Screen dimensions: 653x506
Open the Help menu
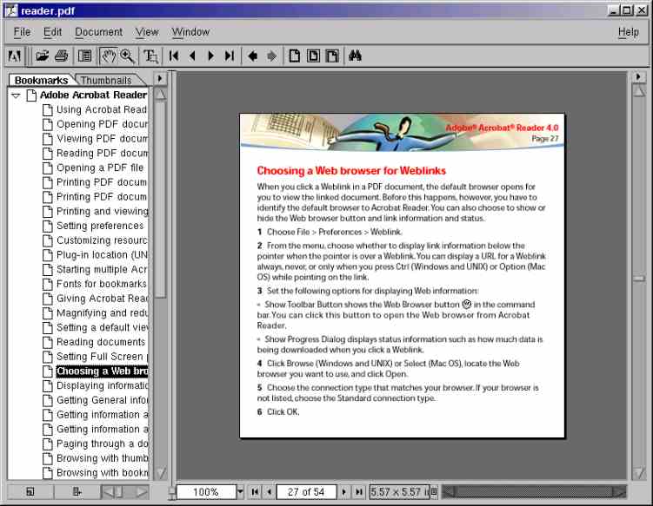(x=628, y=32)
